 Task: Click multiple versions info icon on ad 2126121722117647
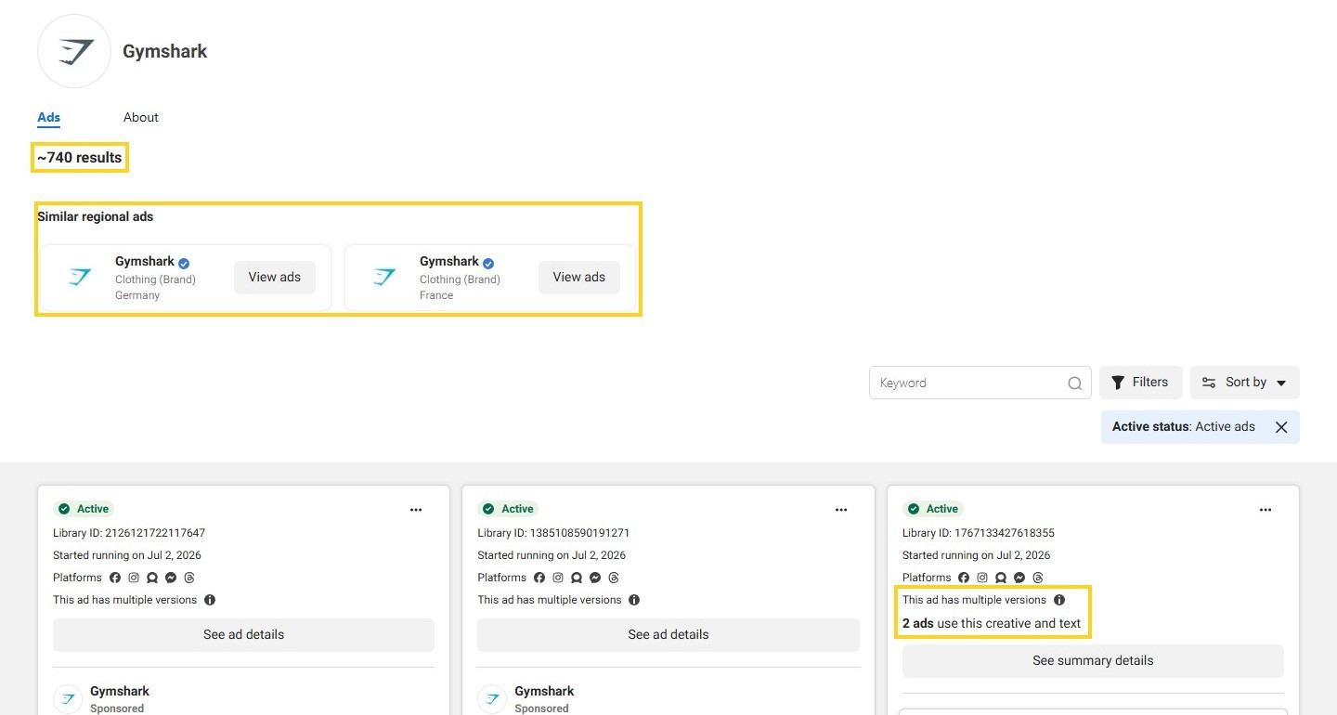[210, 600]
